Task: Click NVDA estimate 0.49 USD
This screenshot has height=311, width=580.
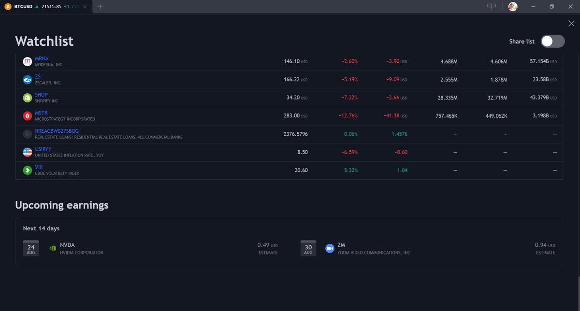Action: (x=267, y=245)
